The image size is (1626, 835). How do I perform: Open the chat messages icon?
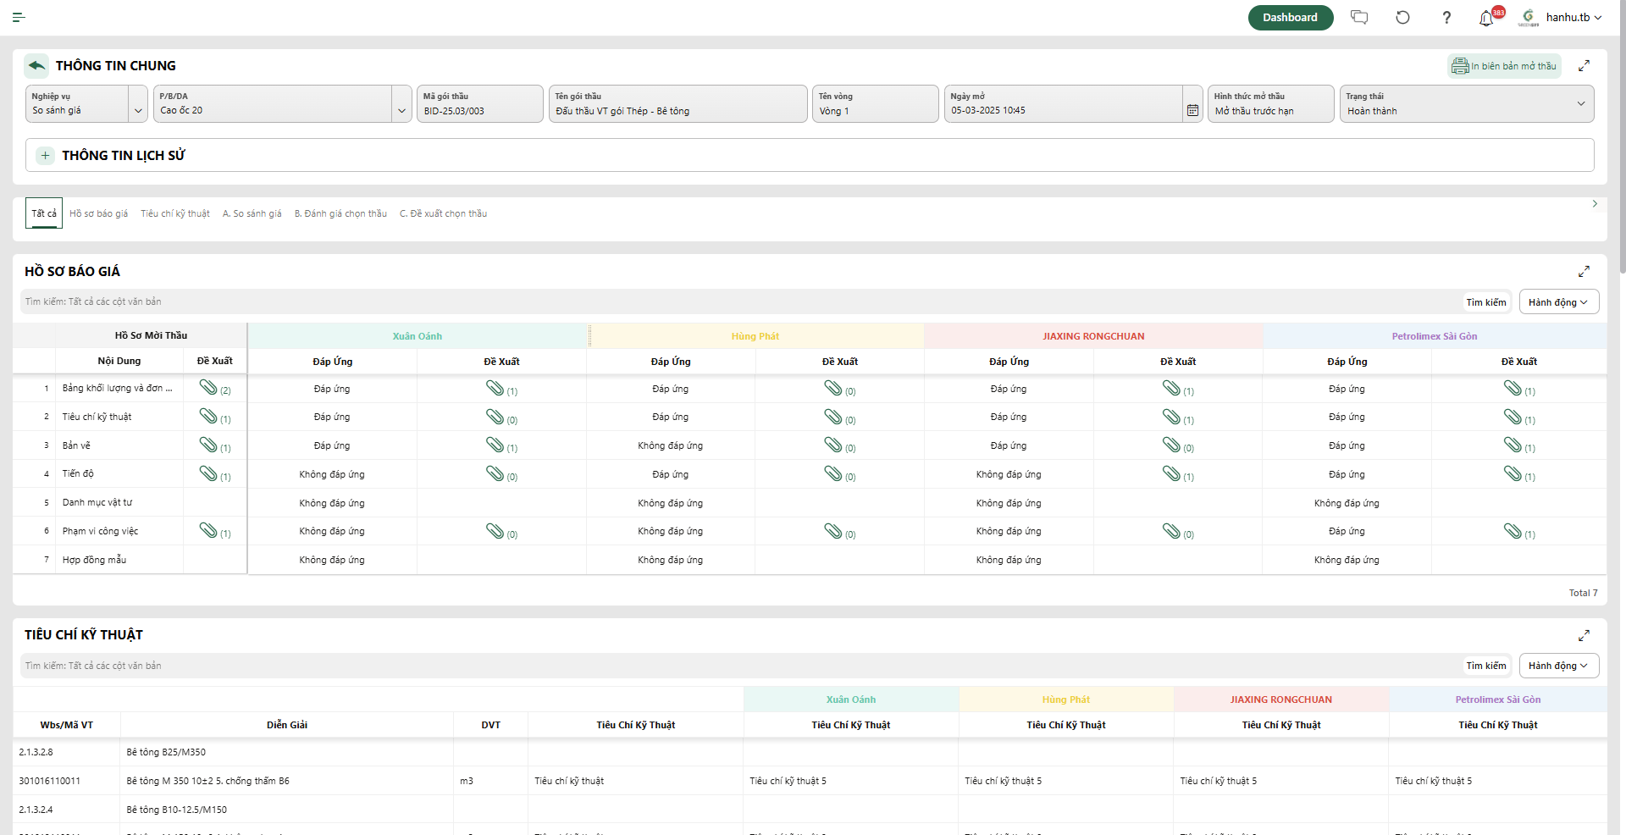click(x=1359, y=17)
